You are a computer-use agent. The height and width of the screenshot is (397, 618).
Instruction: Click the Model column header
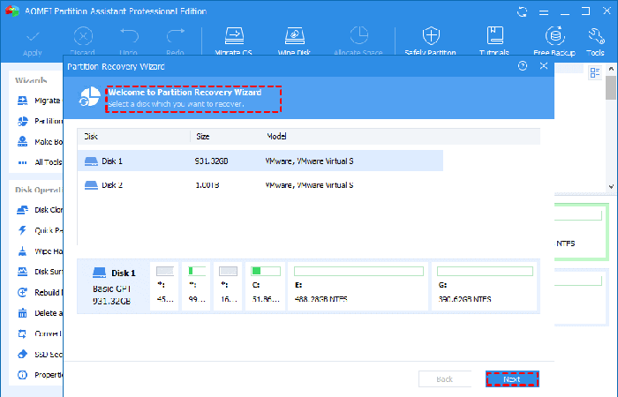tap(276, 136)
